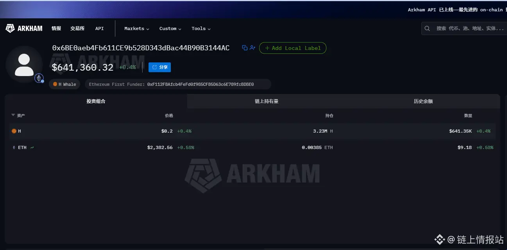Click the H token icon in asset row
This screenshot has height=250, width=507.
point(14,131)
